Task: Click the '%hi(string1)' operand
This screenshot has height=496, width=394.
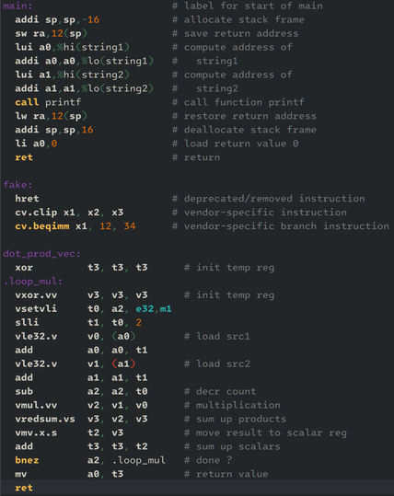Action: point(93,47)
